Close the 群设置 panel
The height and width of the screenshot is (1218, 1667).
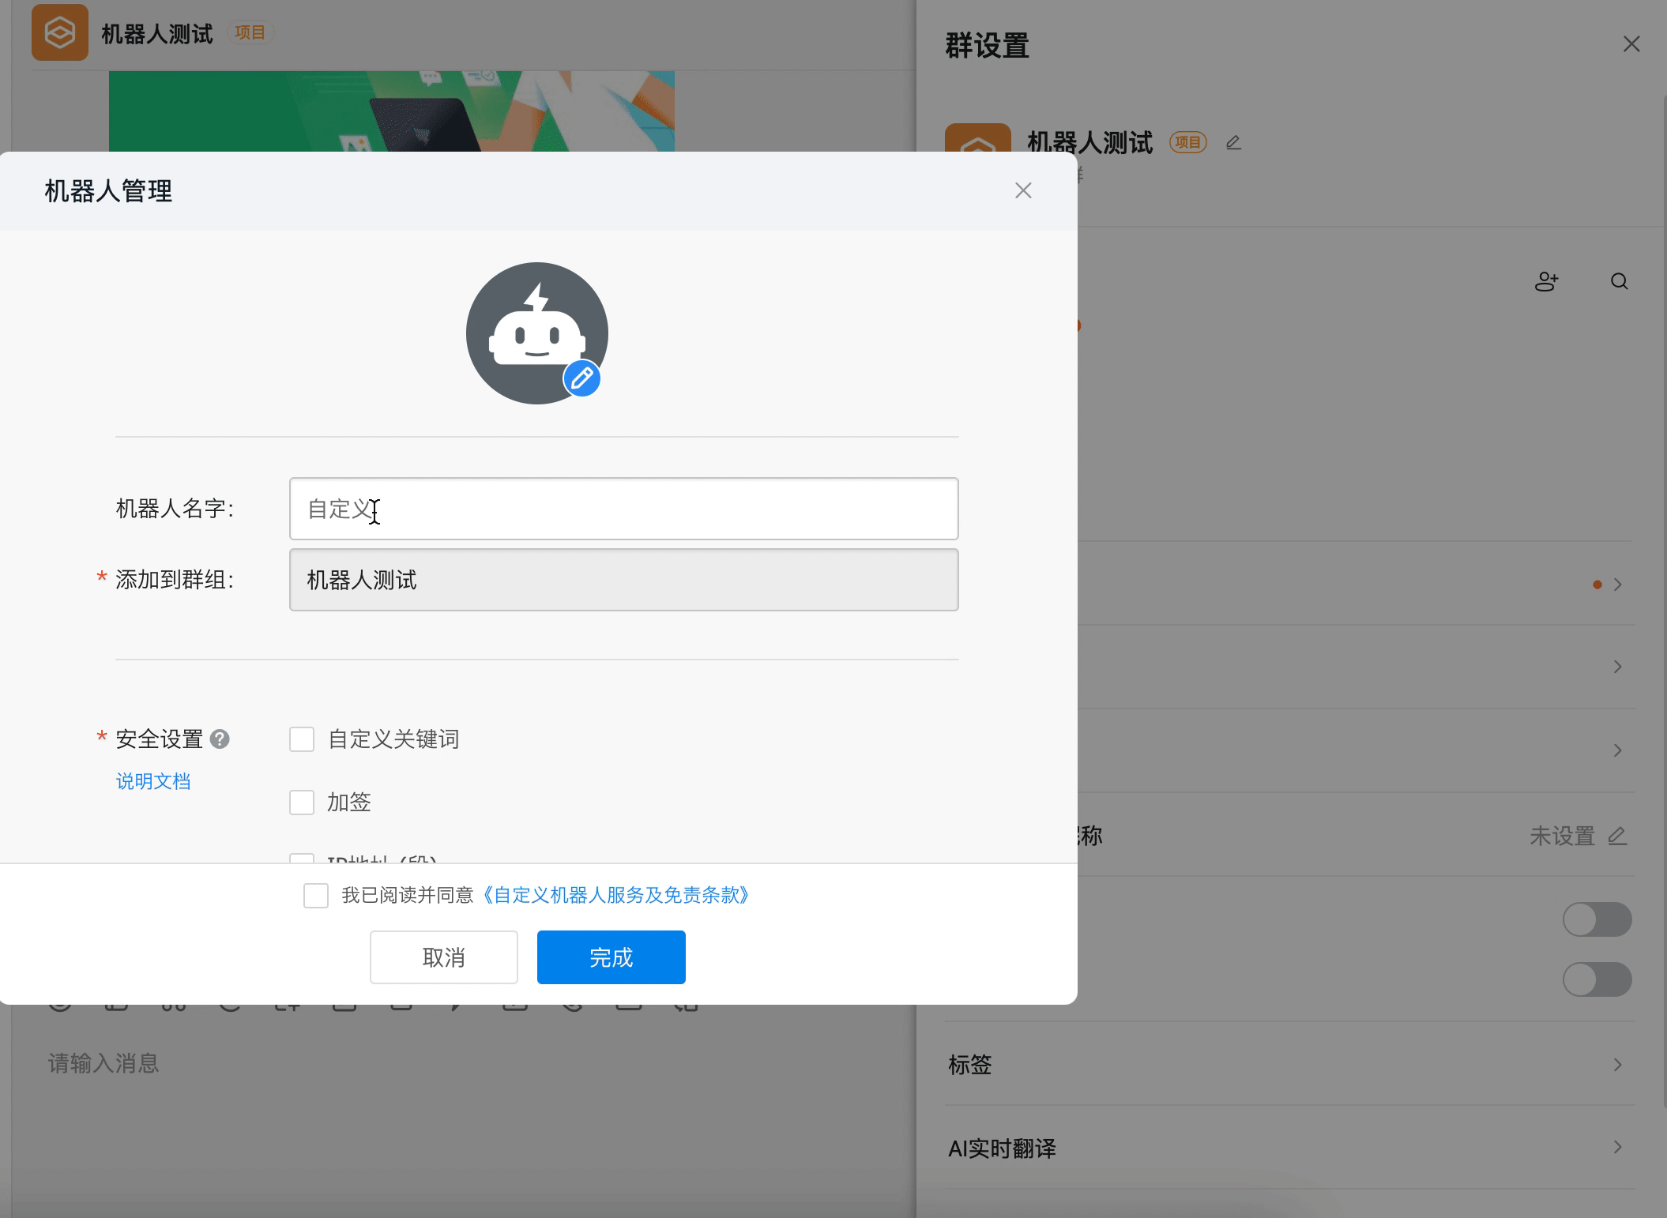tap(1630, 44)
